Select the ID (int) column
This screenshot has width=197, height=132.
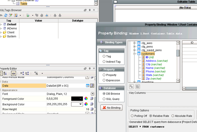point(150,57)
